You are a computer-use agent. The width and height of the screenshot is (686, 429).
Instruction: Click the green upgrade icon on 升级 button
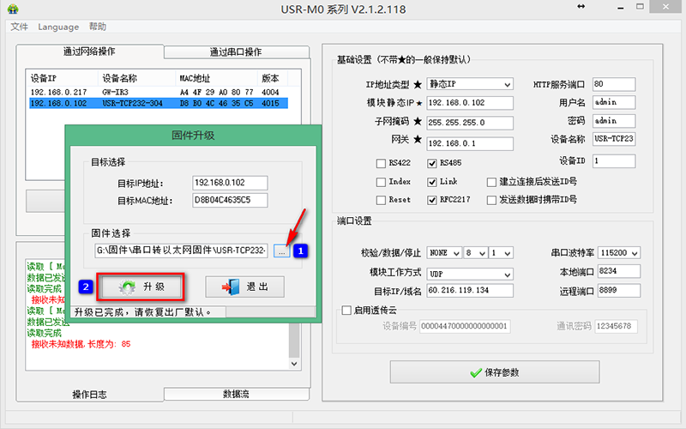click(x=128, y=287)
